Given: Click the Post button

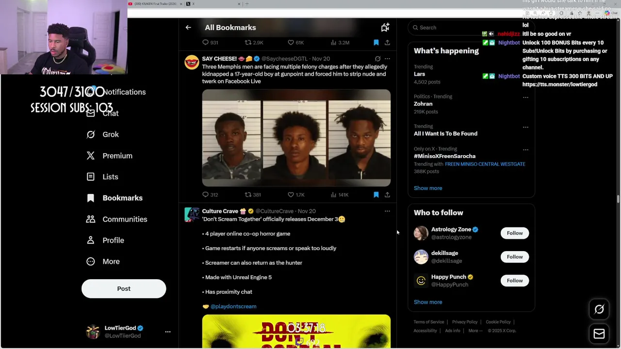Looking at the screenshot, I should click(124, 289).
